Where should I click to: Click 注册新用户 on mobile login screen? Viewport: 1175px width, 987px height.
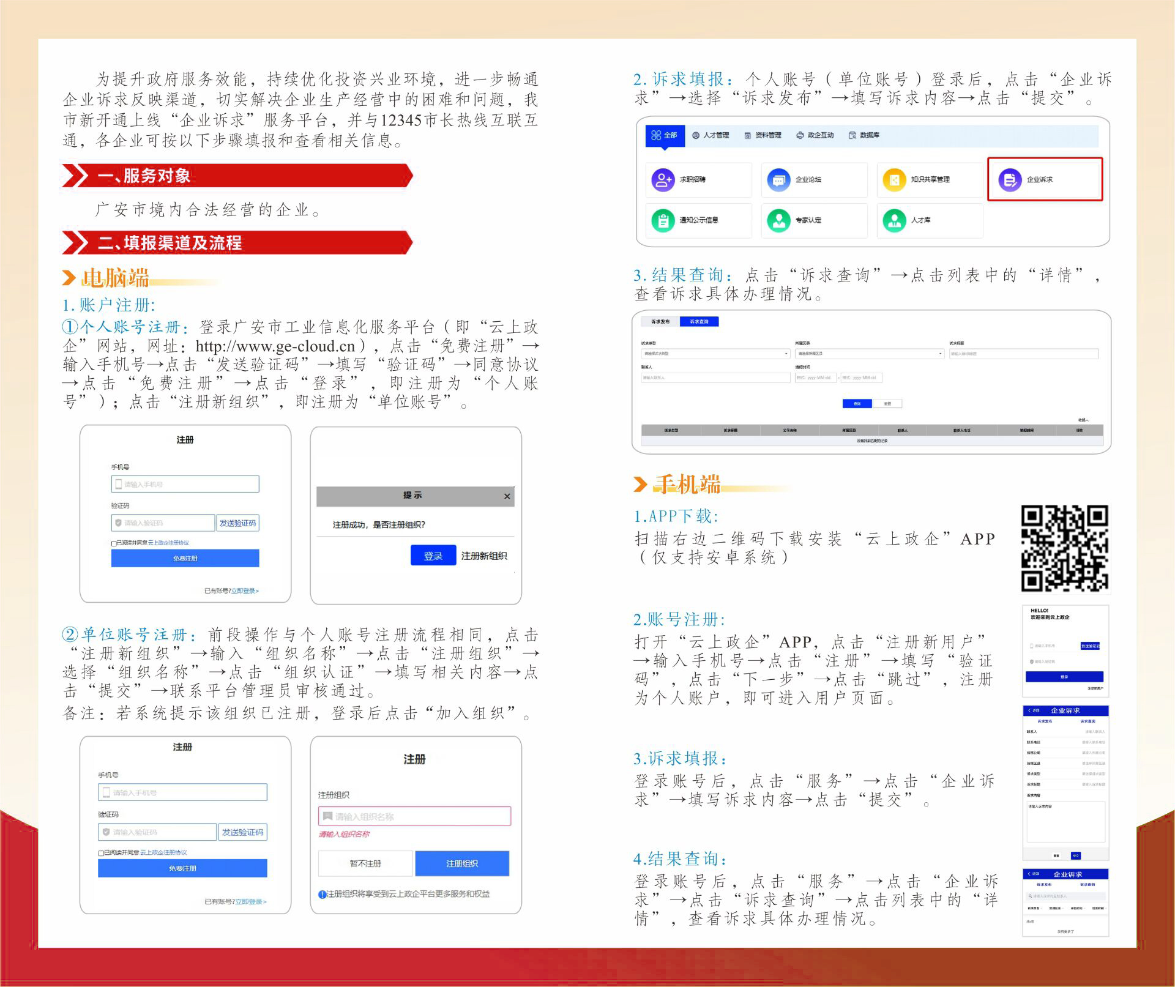pos(1095,689)
